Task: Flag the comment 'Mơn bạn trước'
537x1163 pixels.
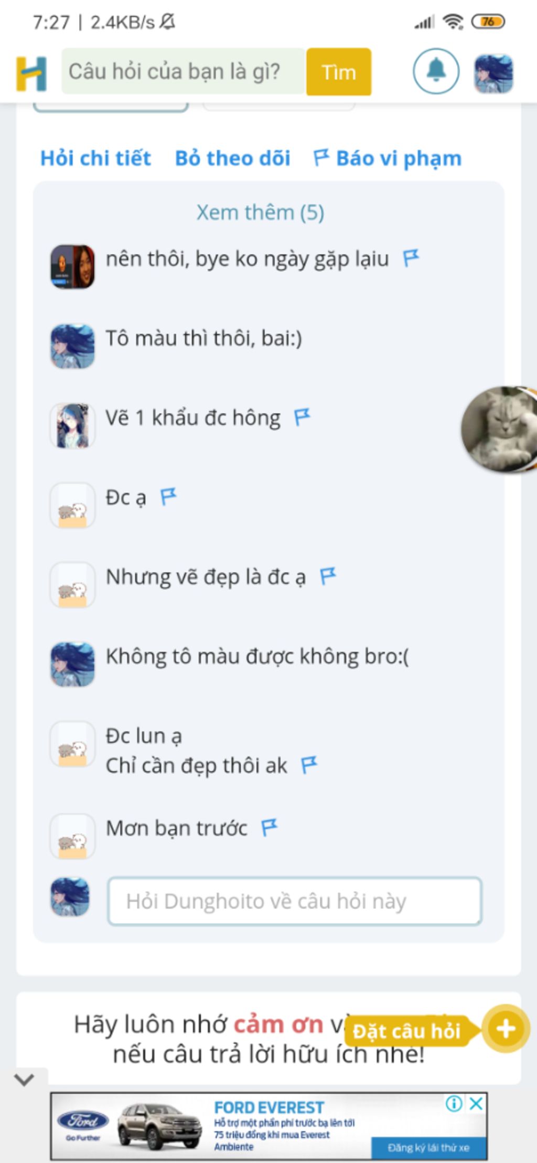Action: 270,828
